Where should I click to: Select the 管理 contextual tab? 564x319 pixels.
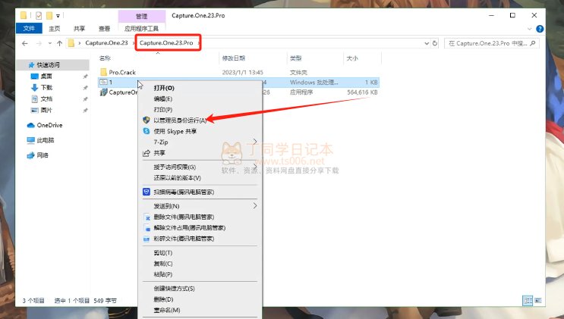coord(141,16)
